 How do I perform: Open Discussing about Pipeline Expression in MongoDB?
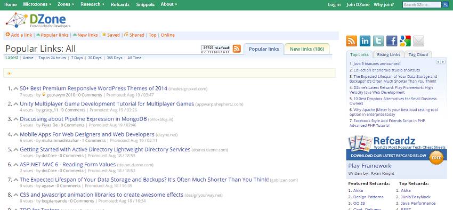(x=83, y=119)
